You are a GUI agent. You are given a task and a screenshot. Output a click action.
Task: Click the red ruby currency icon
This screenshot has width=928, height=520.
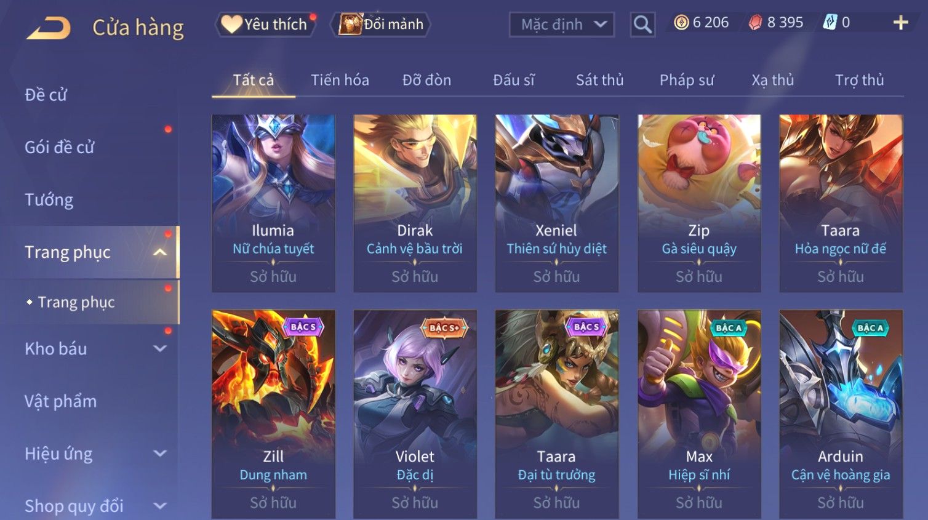pos(755,23)
